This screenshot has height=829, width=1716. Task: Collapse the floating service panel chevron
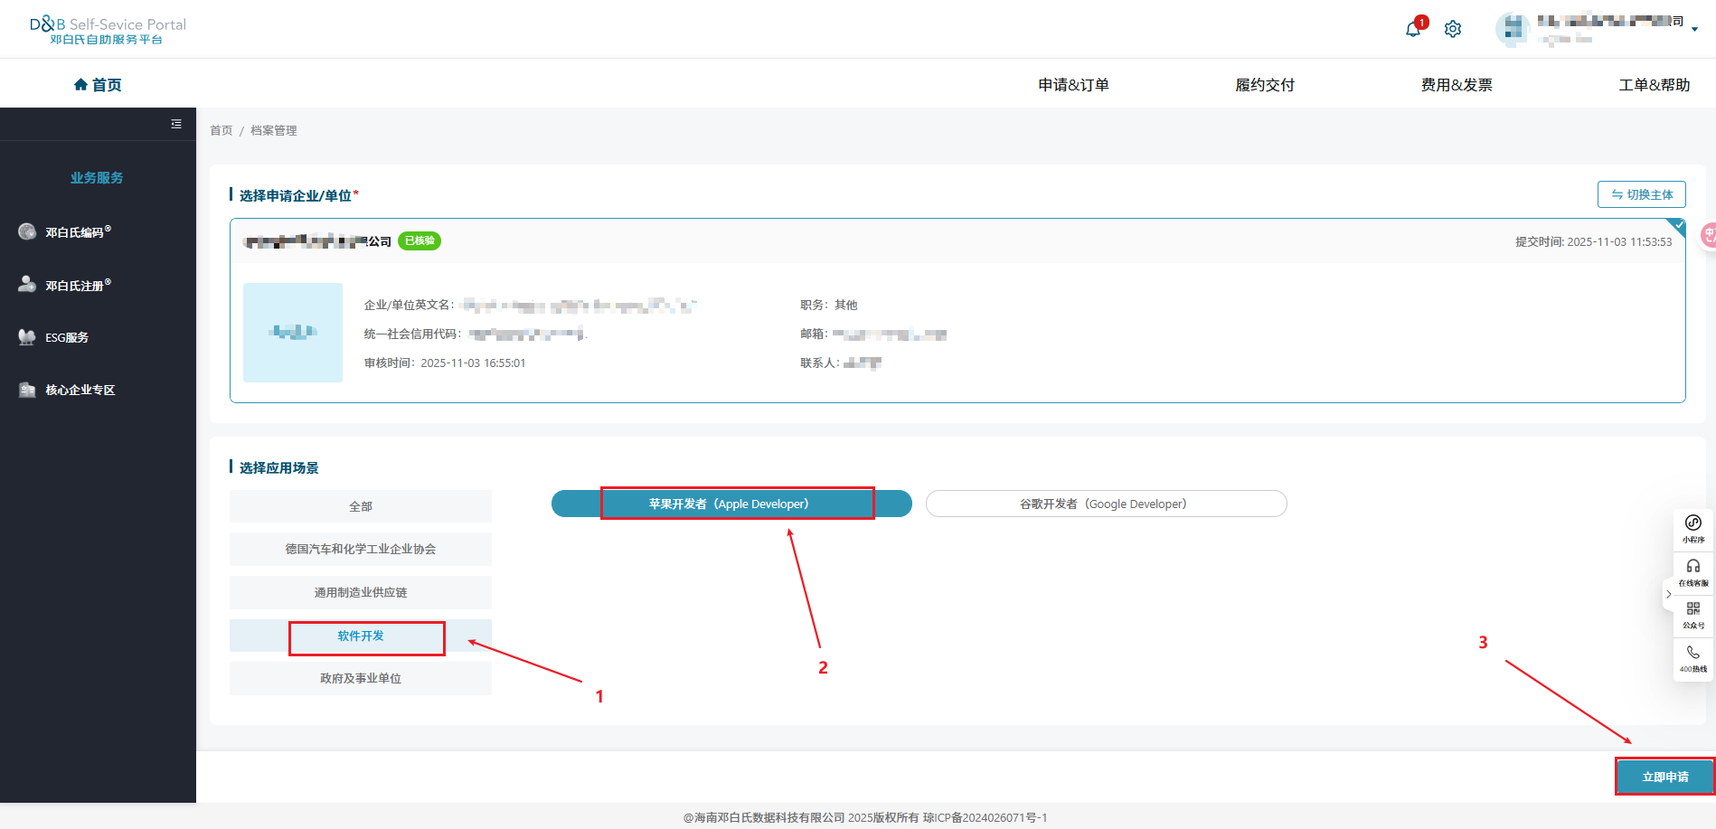click(1668, 594)
